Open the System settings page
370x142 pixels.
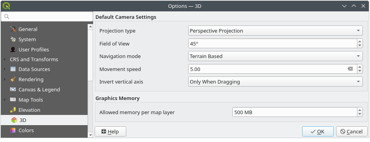[27, 40]
